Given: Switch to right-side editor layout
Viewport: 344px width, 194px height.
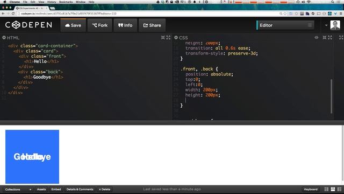Looking at the screenshot, I should (x=339, y=189).
